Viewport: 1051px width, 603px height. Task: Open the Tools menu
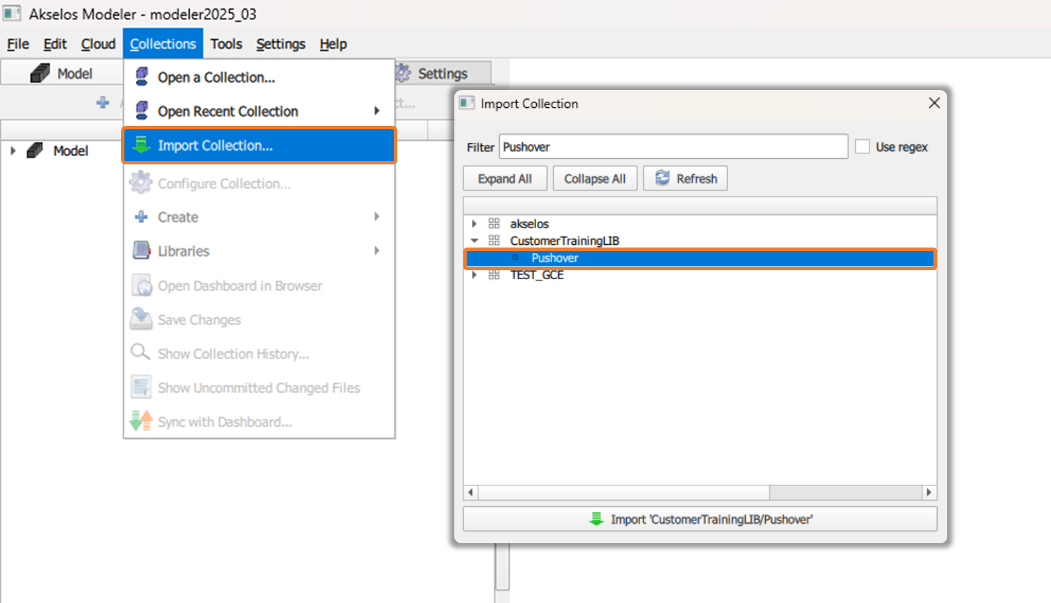226,44
